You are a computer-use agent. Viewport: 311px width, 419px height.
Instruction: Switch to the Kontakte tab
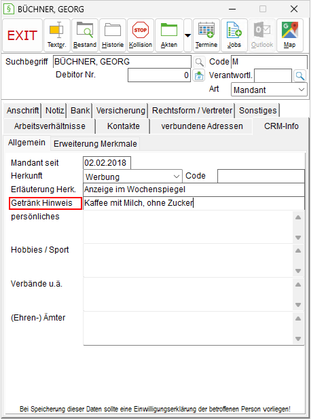123,126
